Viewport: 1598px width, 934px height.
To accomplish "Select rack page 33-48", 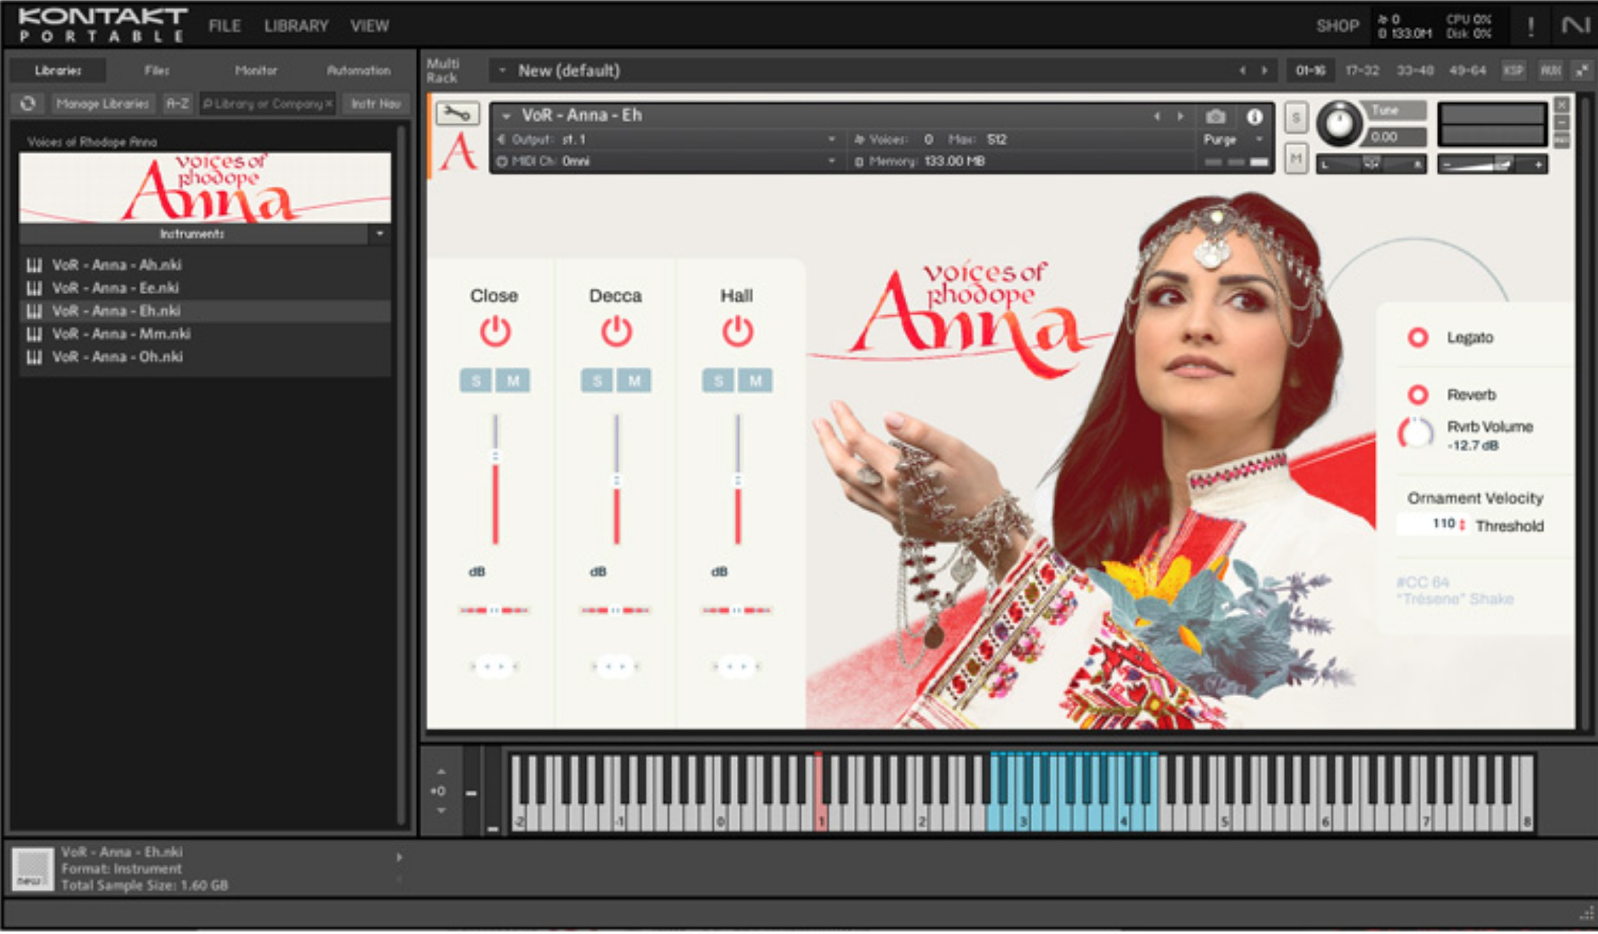I will tap(1415, 70).
